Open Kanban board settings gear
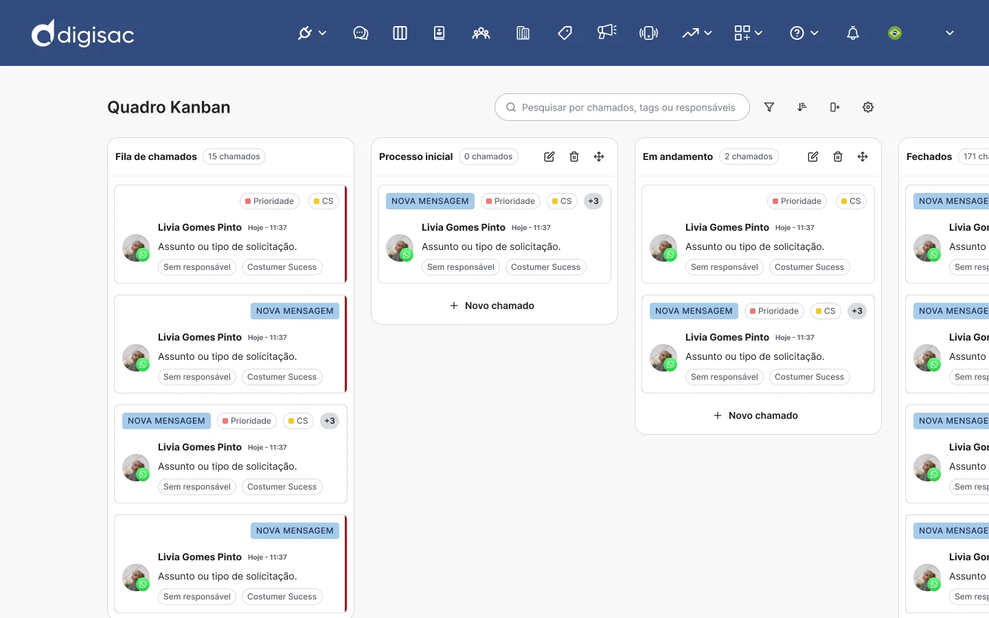Screen dimensions: 989x618 [x=868, y=107]
